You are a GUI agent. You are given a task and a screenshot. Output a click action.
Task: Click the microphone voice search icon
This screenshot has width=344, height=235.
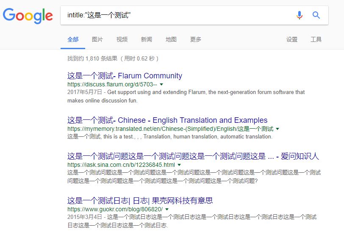299,15
